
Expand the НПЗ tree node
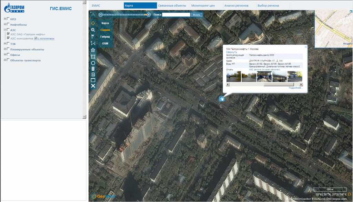click(4, 19)
